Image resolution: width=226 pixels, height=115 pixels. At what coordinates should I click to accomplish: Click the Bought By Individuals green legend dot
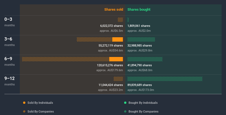coord(125,103)
